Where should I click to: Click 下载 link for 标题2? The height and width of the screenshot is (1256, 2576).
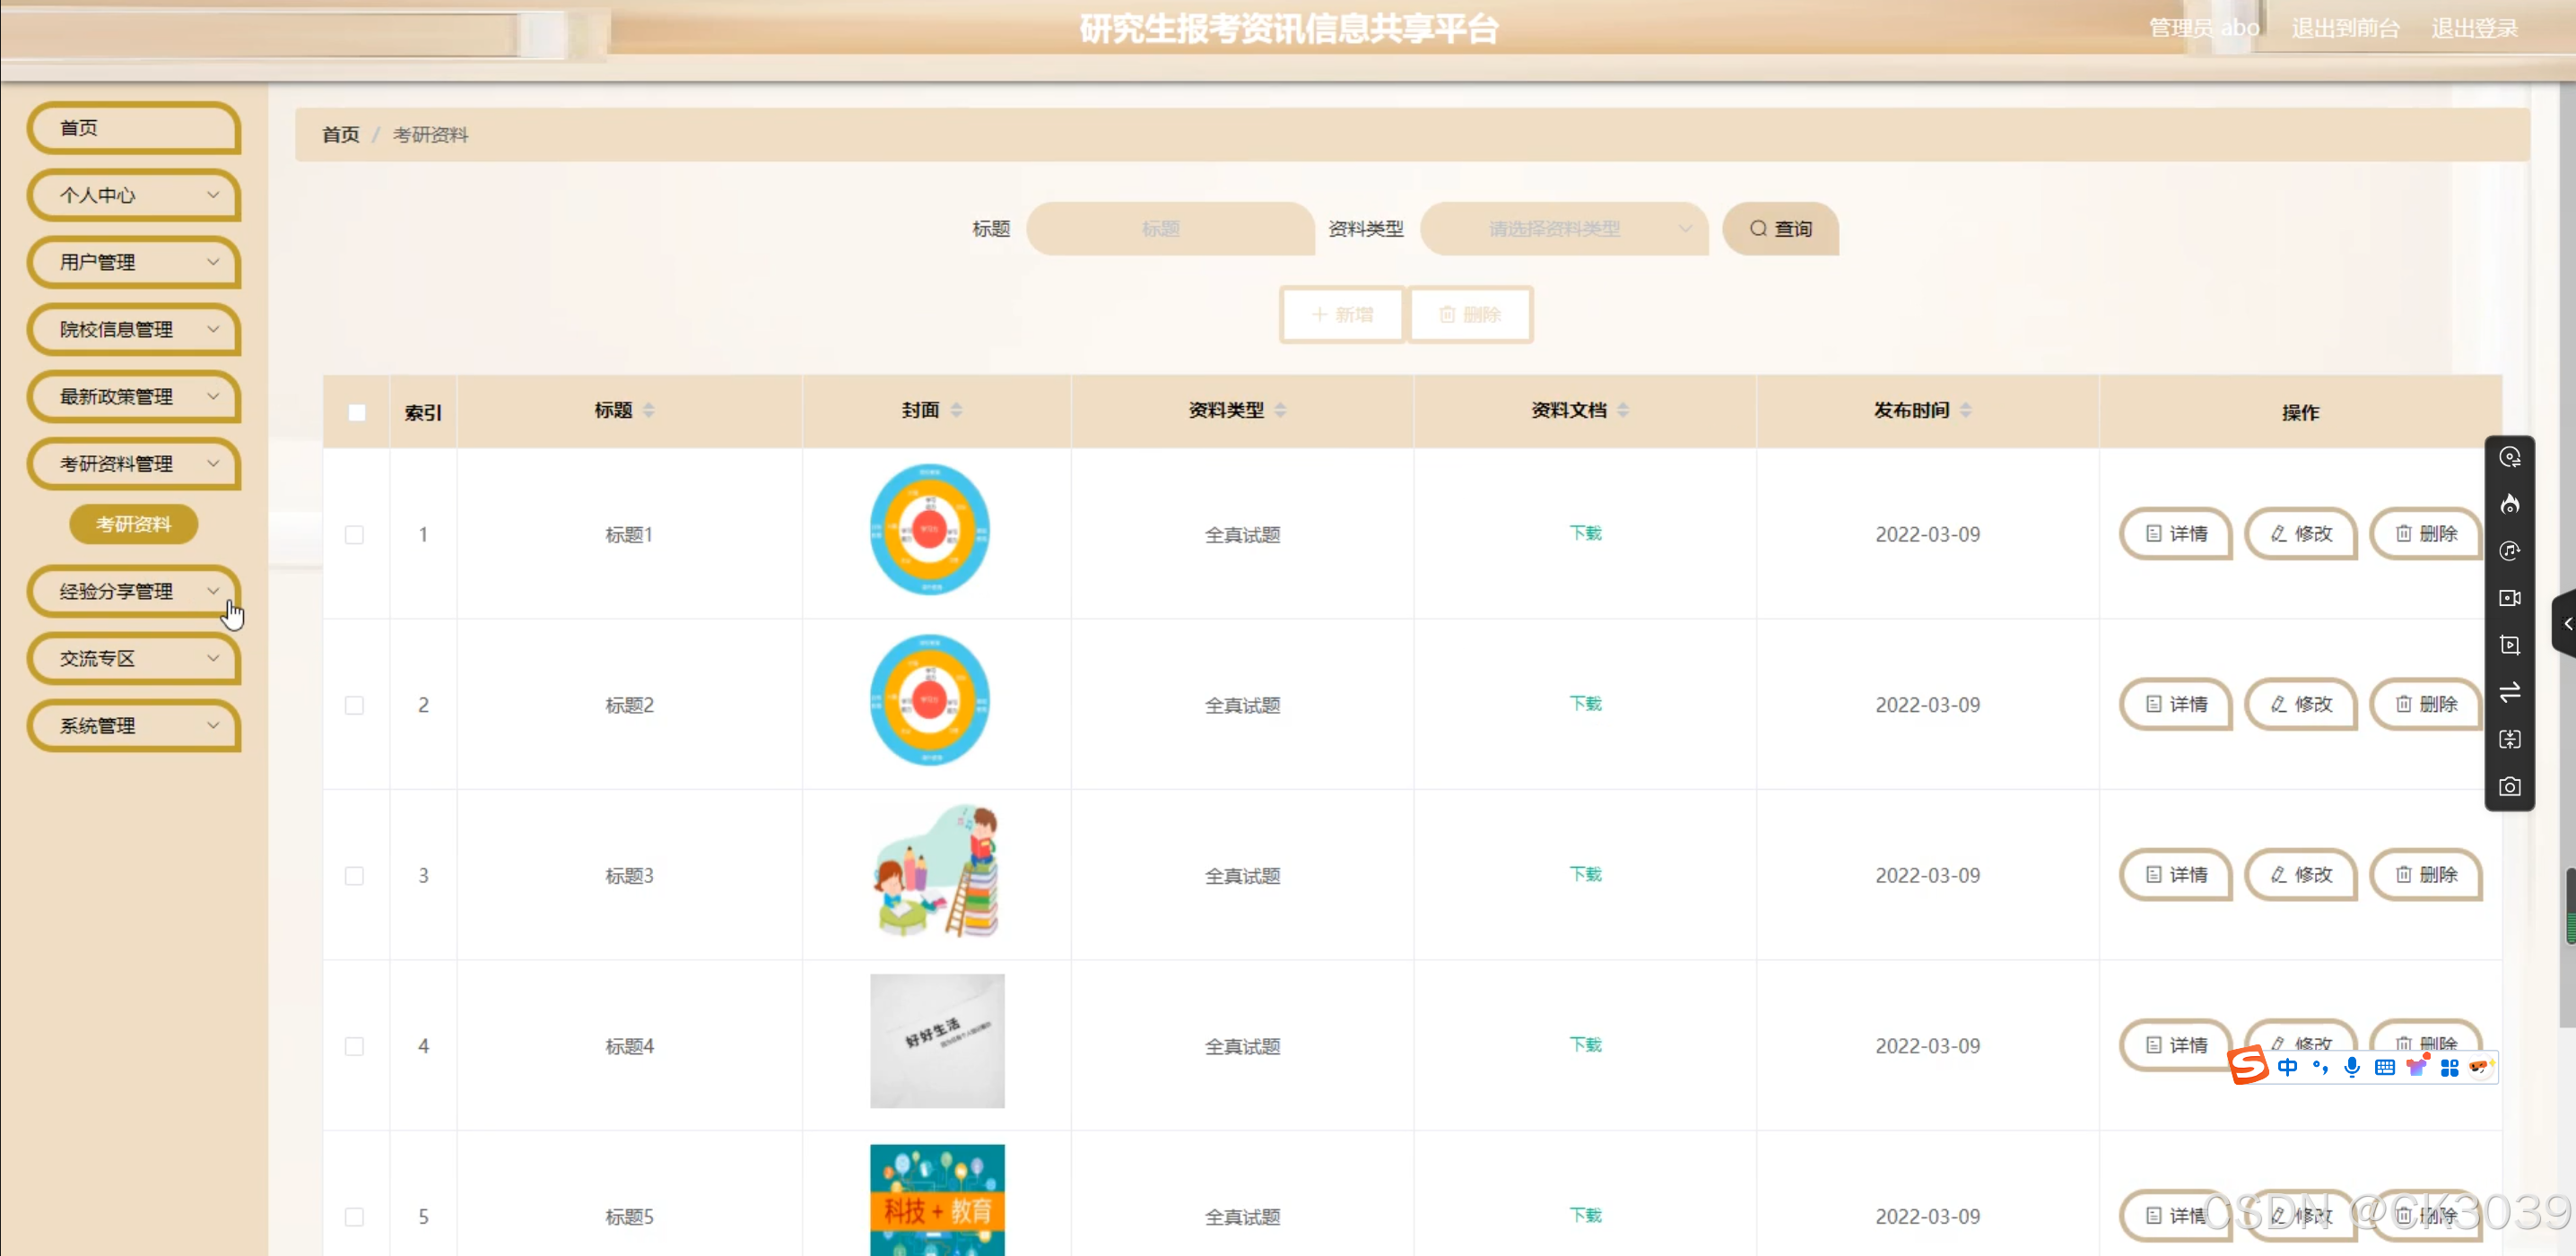1585,704
